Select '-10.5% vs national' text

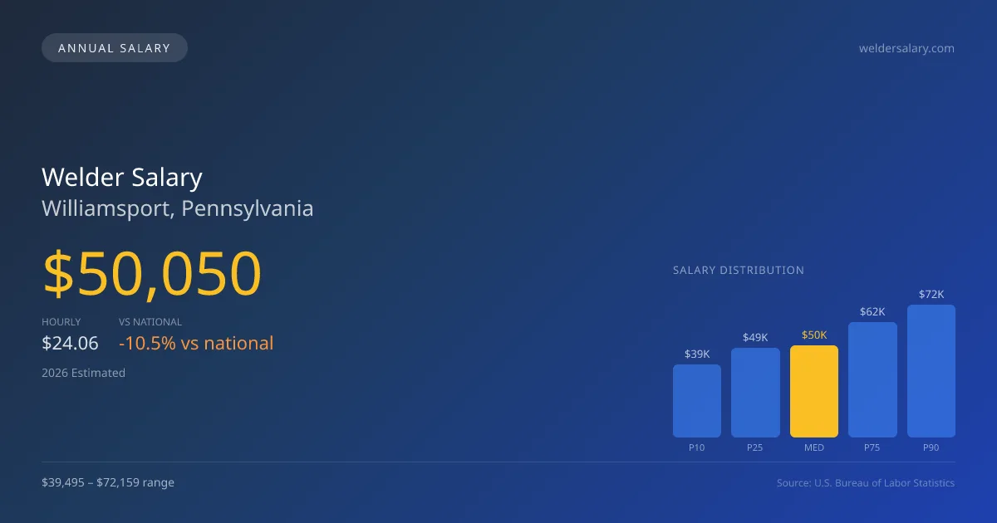click(x=196, y=343)
